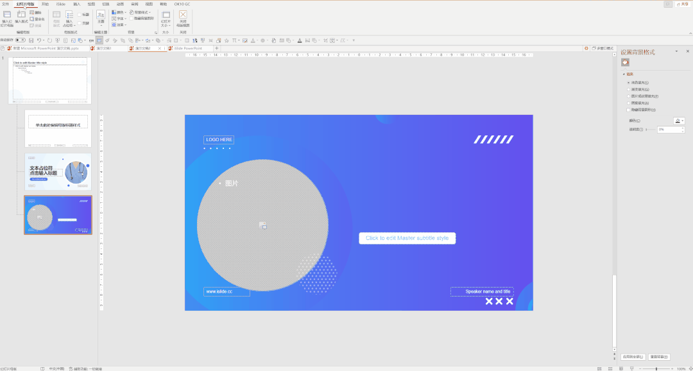
Task: Switch to OK10 GC ribbon tab
Action: pos(182,4)
